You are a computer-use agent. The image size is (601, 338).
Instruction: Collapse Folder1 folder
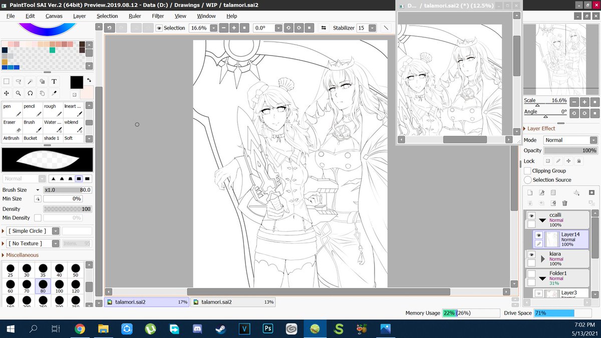(542, 278)
